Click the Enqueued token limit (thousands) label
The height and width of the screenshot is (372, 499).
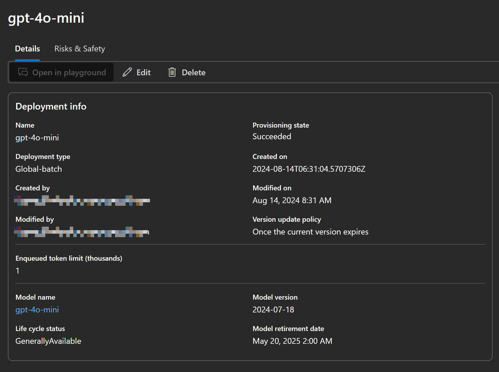[x=69, y=258]
